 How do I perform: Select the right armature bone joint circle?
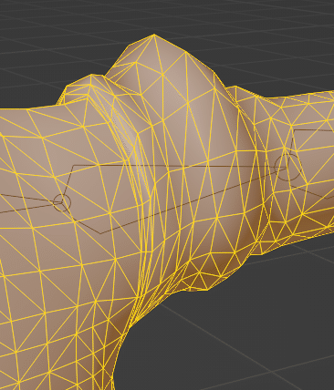click(287, 167)
